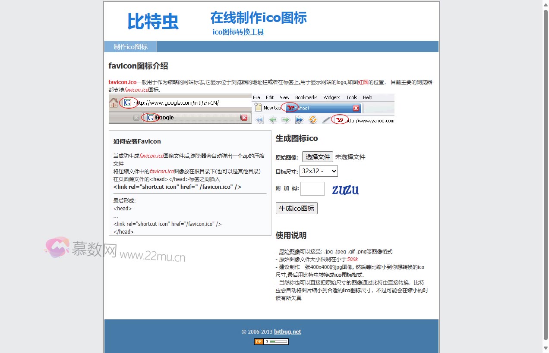Switch to the 制作ico图标 tab

130,47
